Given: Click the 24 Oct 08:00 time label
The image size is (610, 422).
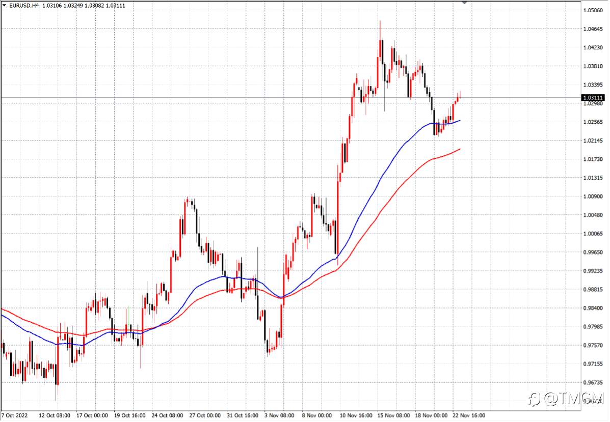Looking at the screenshot, I should pyautogui.click(x=167, y=415).
